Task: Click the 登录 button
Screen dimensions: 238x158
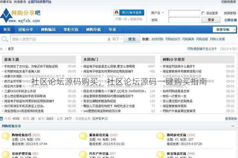Action: 211,20
